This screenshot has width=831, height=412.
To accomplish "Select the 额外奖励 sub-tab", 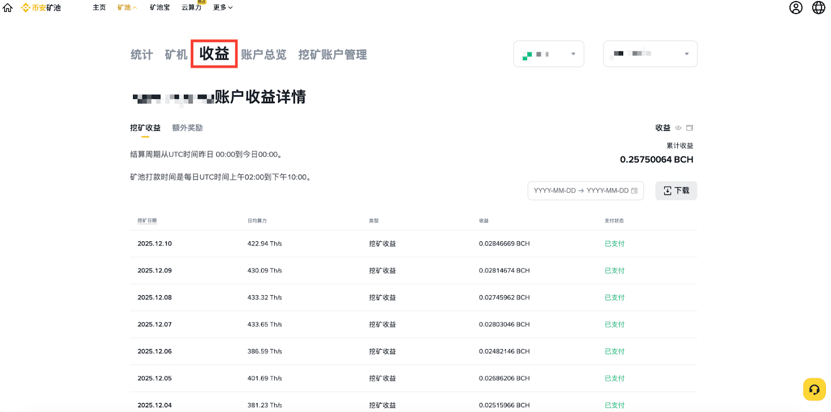I will [x=187, y=128].
